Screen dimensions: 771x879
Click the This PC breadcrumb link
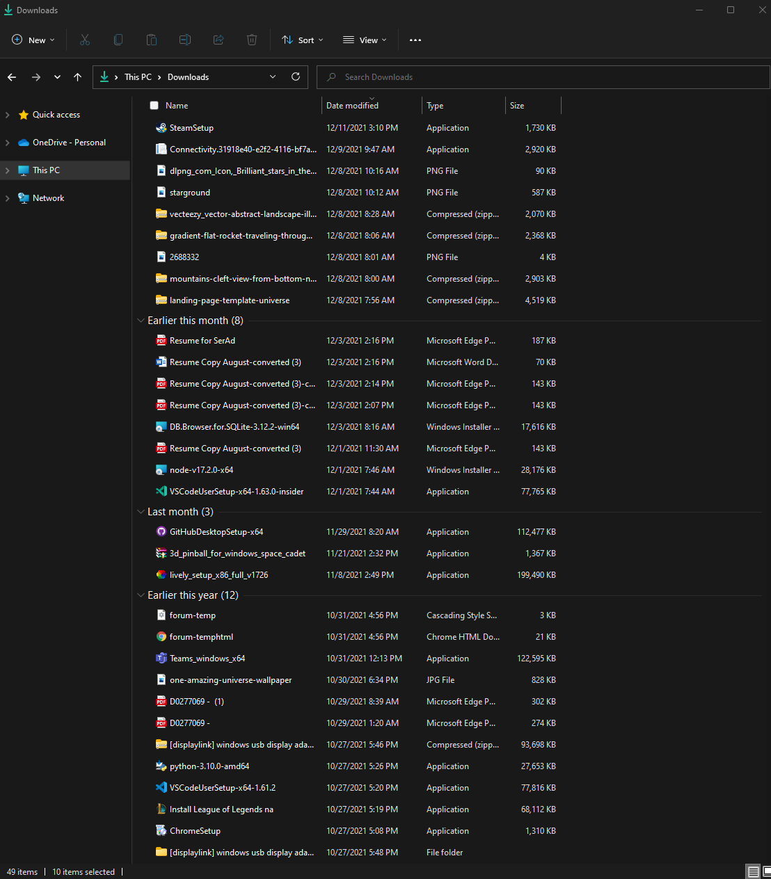point(138,76)
